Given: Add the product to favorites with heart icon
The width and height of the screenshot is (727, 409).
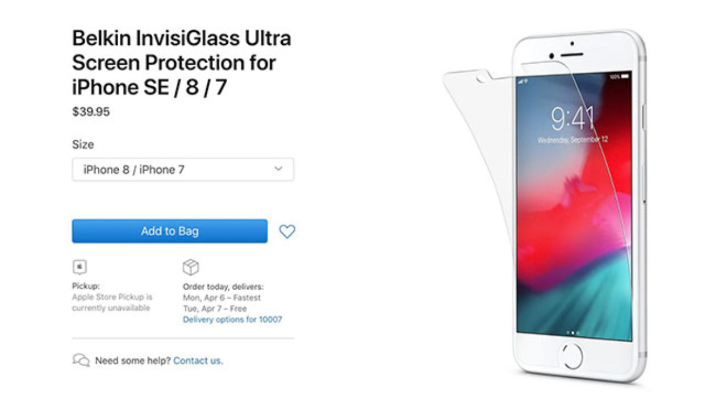Looking at the screenshot, I should pyautogui.click(x=287, y=231).
